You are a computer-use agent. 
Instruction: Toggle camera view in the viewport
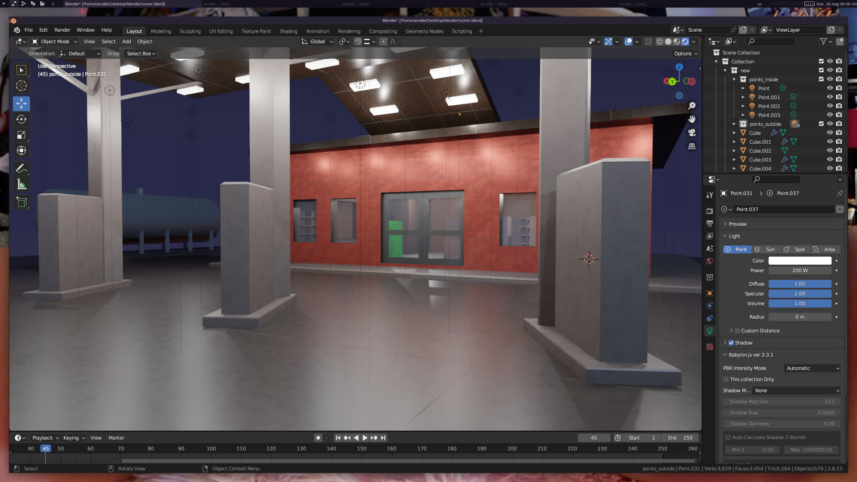[x=692, y=133]
